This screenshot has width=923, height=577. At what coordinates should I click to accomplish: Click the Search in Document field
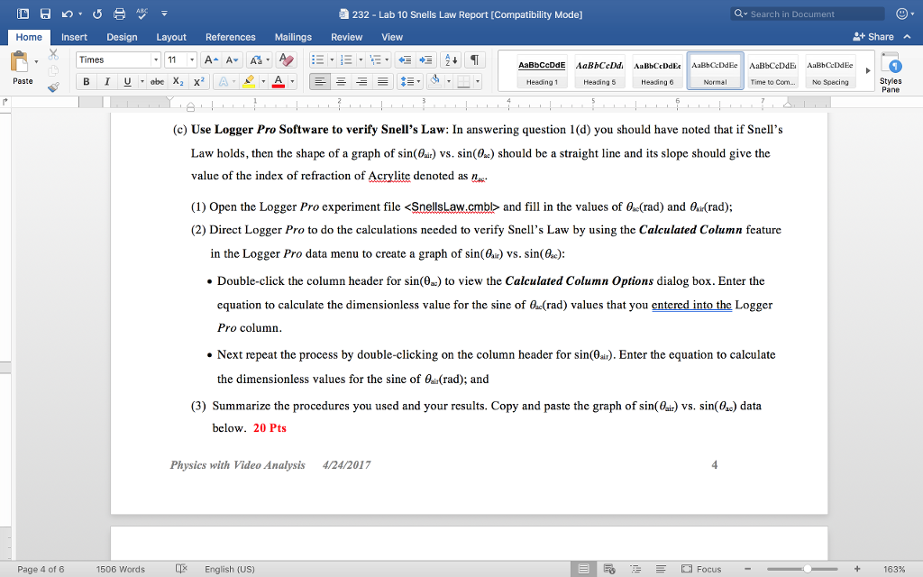(805, 14)
